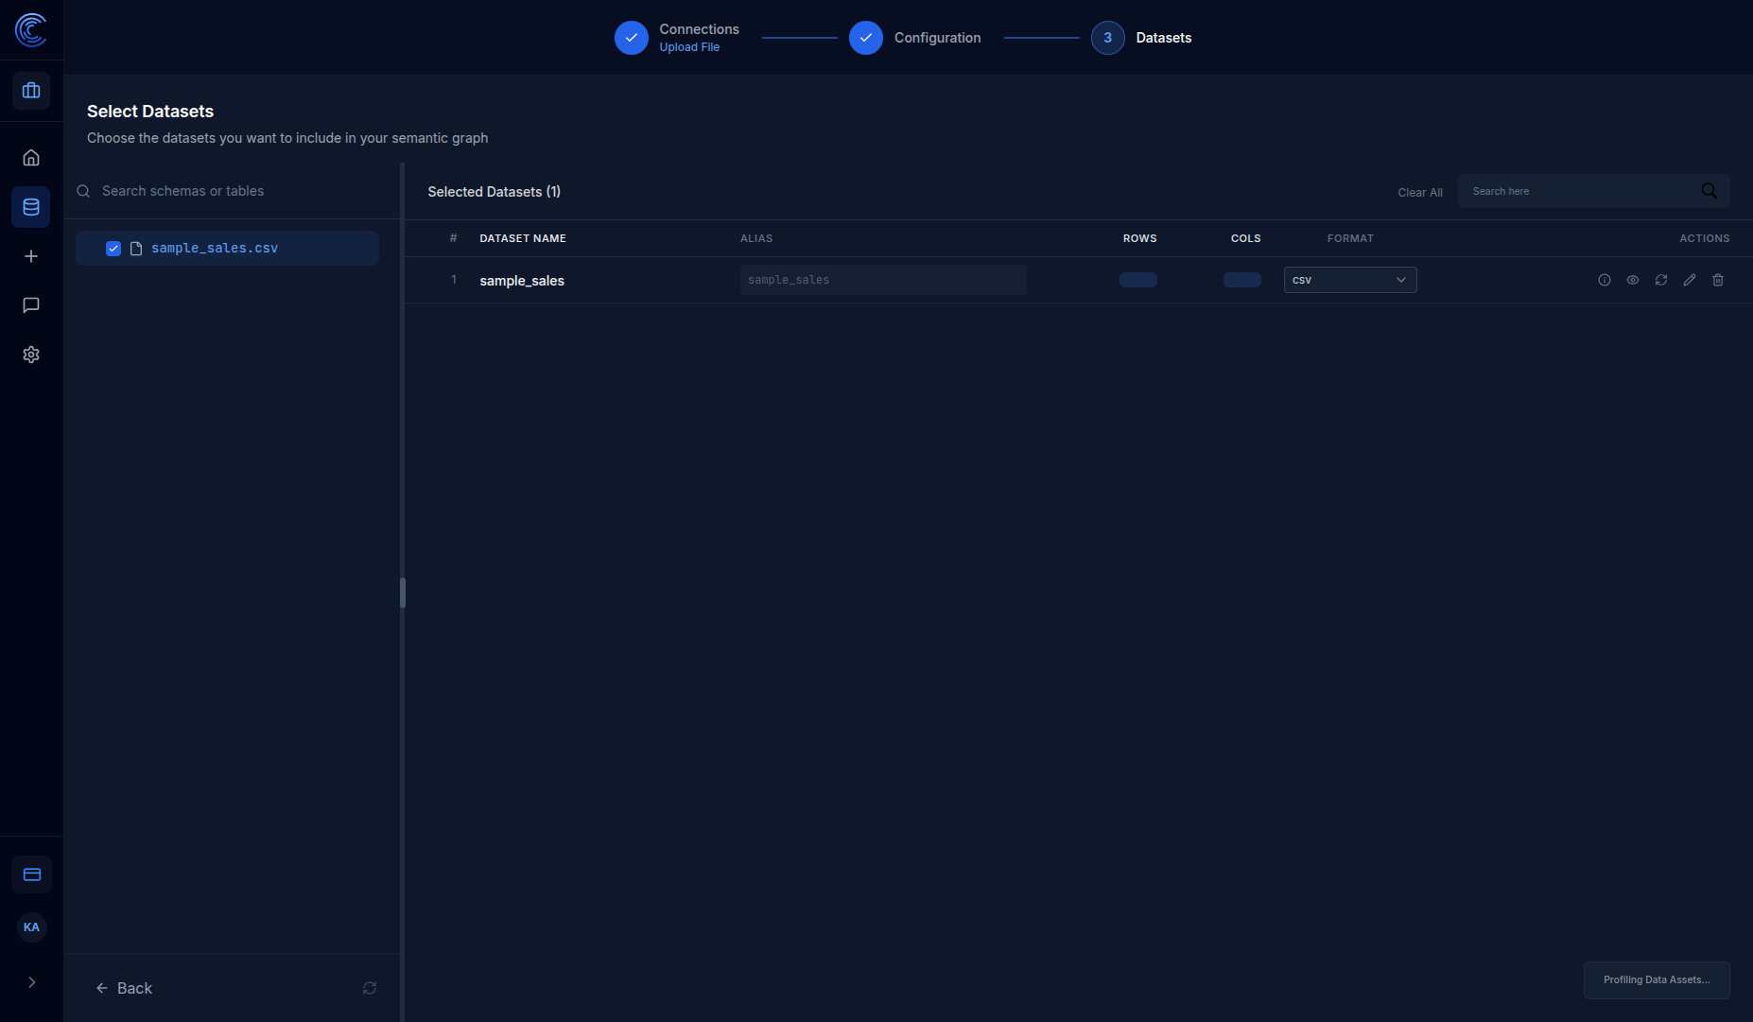Open the KA user avatar
The width and height of the screenshot is (1753, 1022).
(31, 927)
